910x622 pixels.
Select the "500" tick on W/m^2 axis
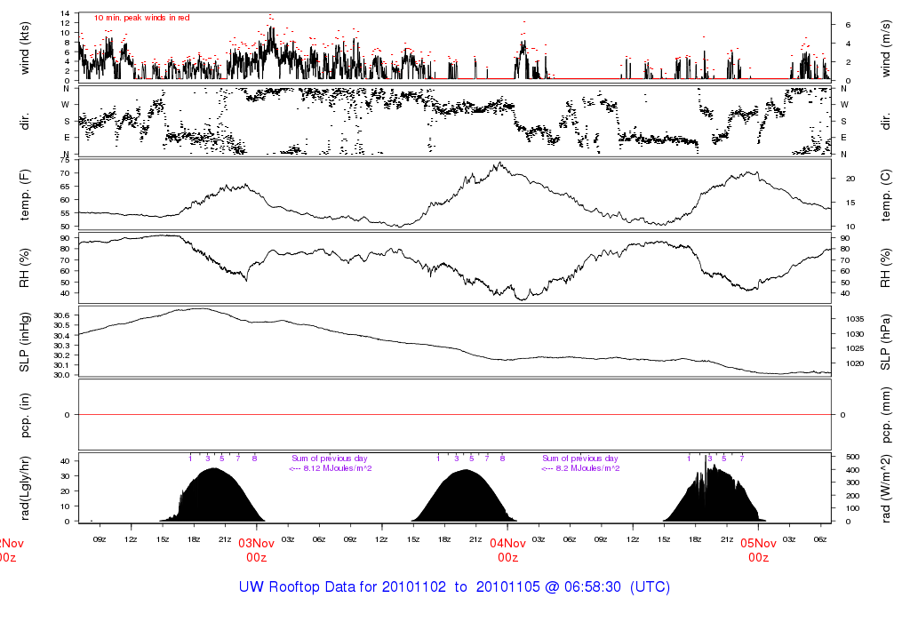point(852,457)
